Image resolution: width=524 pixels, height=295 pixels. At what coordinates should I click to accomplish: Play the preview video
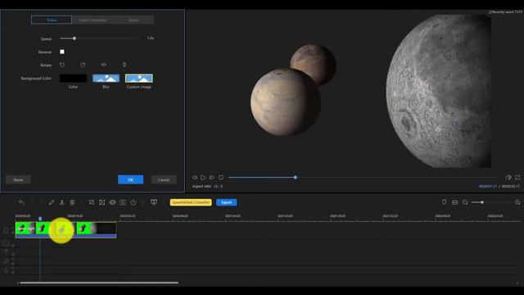[x=203, y=177]
